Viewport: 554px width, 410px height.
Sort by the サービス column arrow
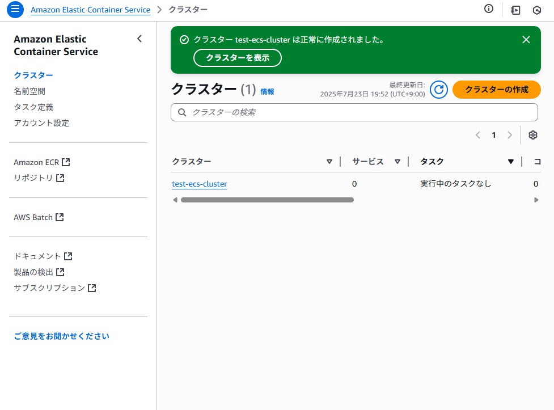397,162
